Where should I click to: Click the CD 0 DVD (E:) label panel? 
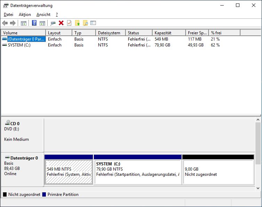tap(22, 135)
